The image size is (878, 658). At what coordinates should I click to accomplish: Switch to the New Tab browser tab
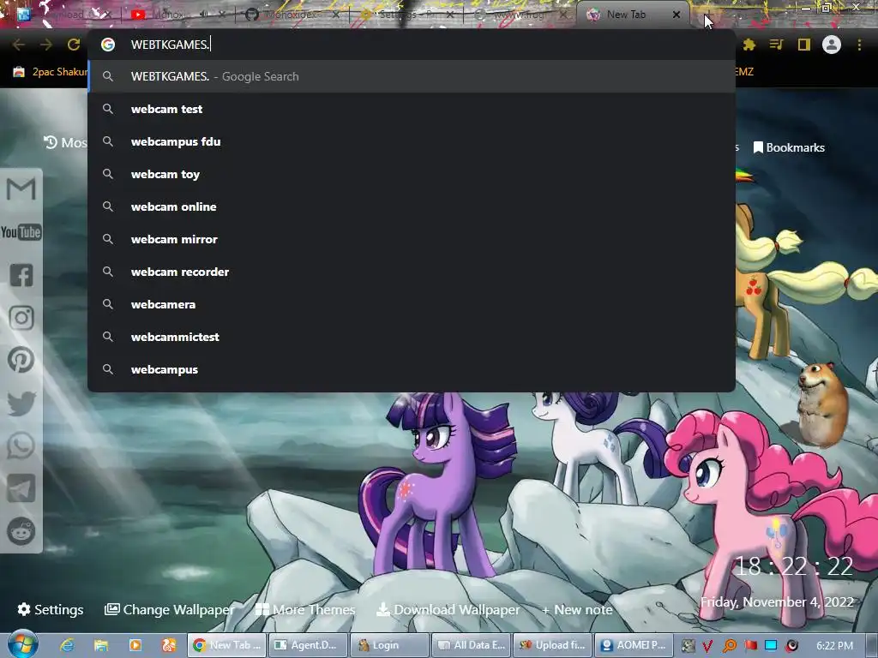point(627,15)
